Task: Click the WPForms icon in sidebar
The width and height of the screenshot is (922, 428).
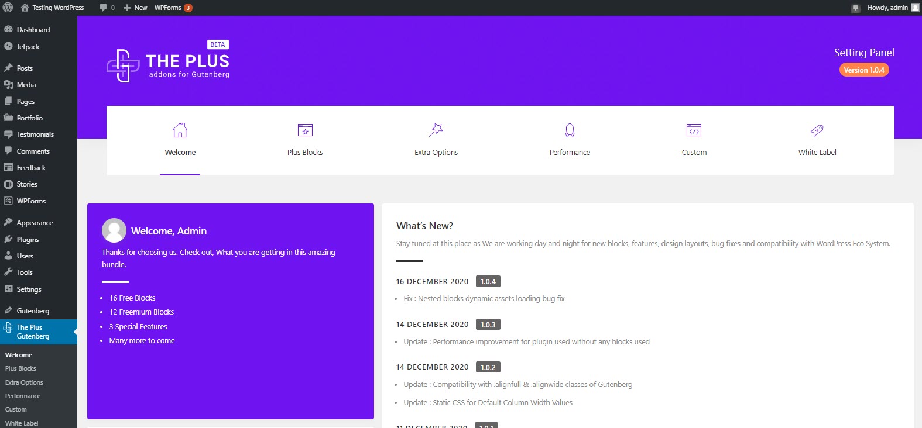Action: click(8, 201)
